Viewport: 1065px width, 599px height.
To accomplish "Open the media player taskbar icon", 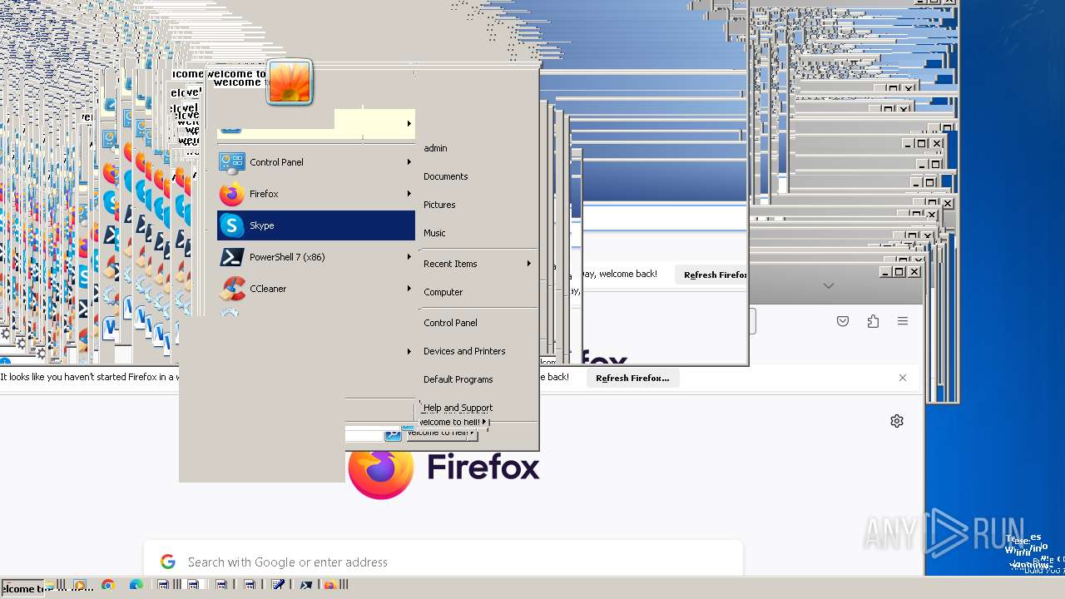I will [x=80, y=586].
